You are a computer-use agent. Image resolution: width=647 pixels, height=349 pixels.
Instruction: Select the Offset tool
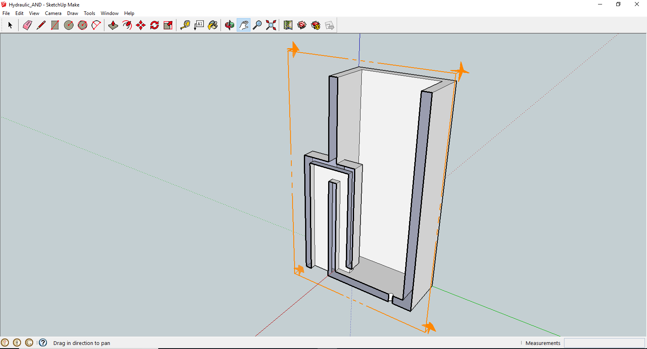pos(127,25)
